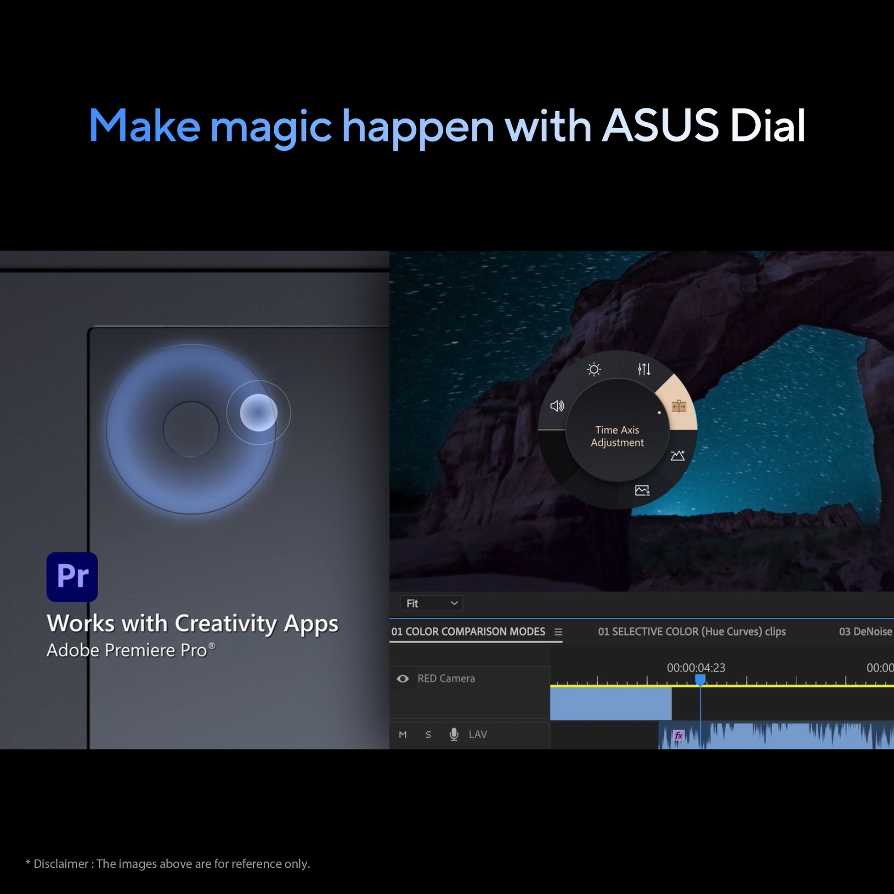This screenshot has height=894, width=894.
Task: Select the brightness sun icon on the dial
Action: [594, 369]
